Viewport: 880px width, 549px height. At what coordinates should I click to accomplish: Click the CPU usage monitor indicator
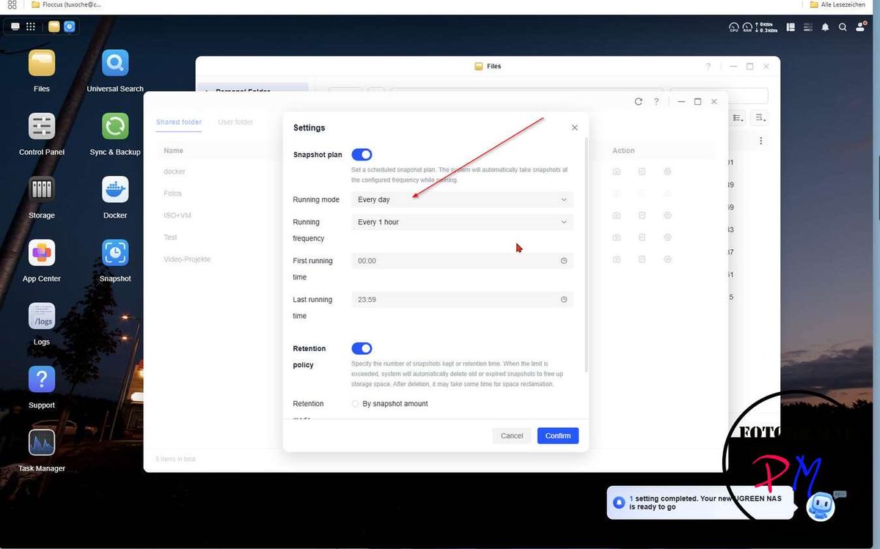point(733,27)
